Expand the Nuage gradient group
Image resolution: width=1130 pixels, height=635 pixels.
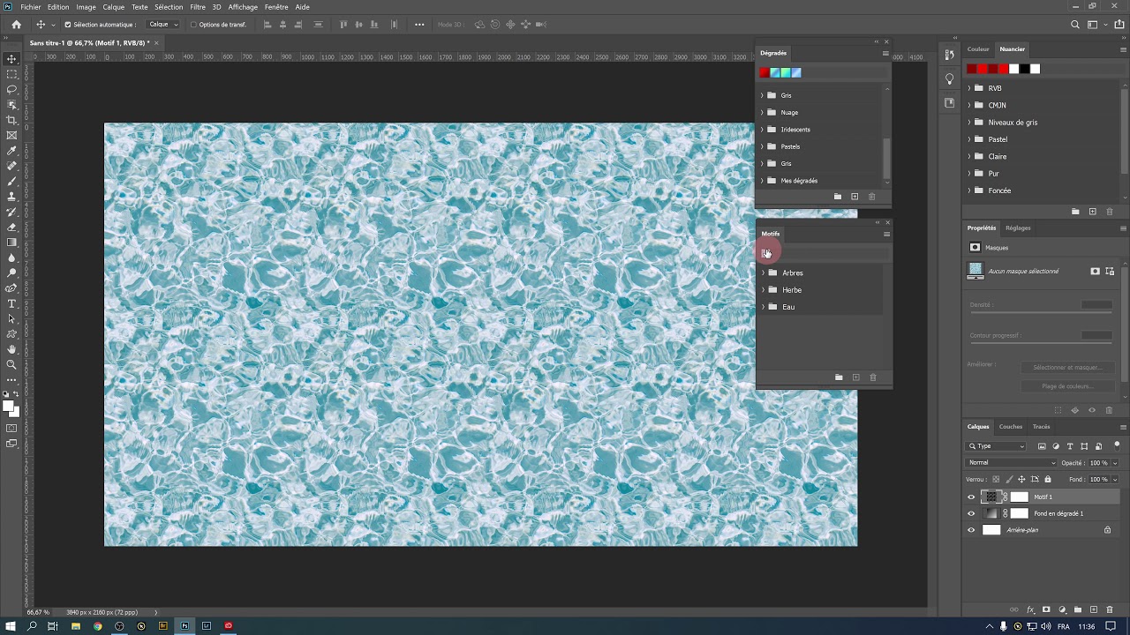pos(762,112)
